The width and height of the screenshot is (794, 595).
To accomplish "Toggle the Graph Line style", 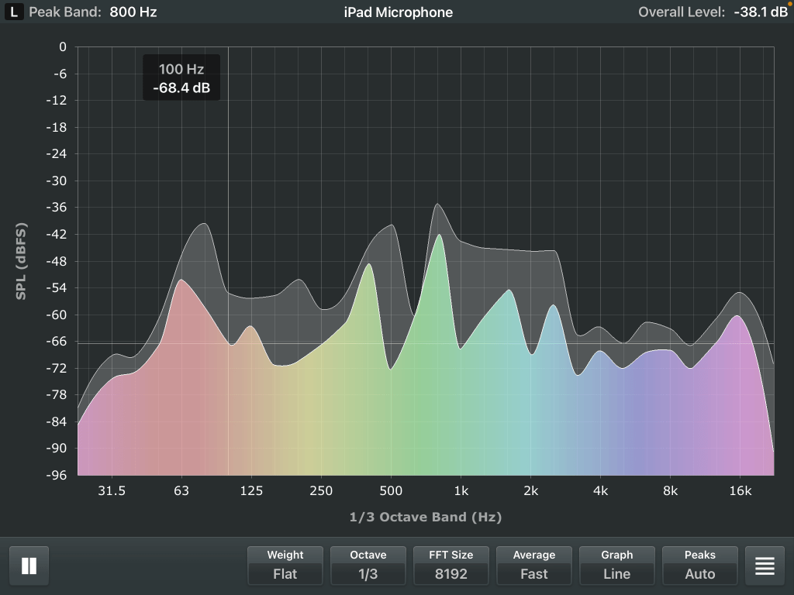I will pos(616,566).
